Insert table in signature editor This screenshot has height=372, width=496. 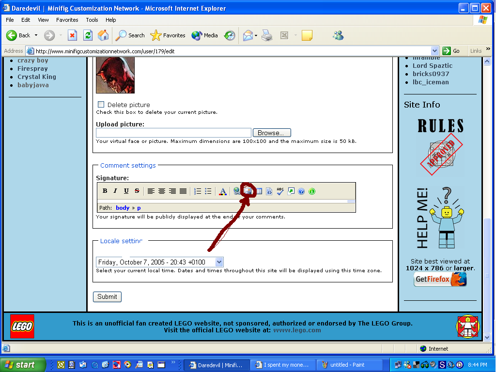(x=259, y=191)
